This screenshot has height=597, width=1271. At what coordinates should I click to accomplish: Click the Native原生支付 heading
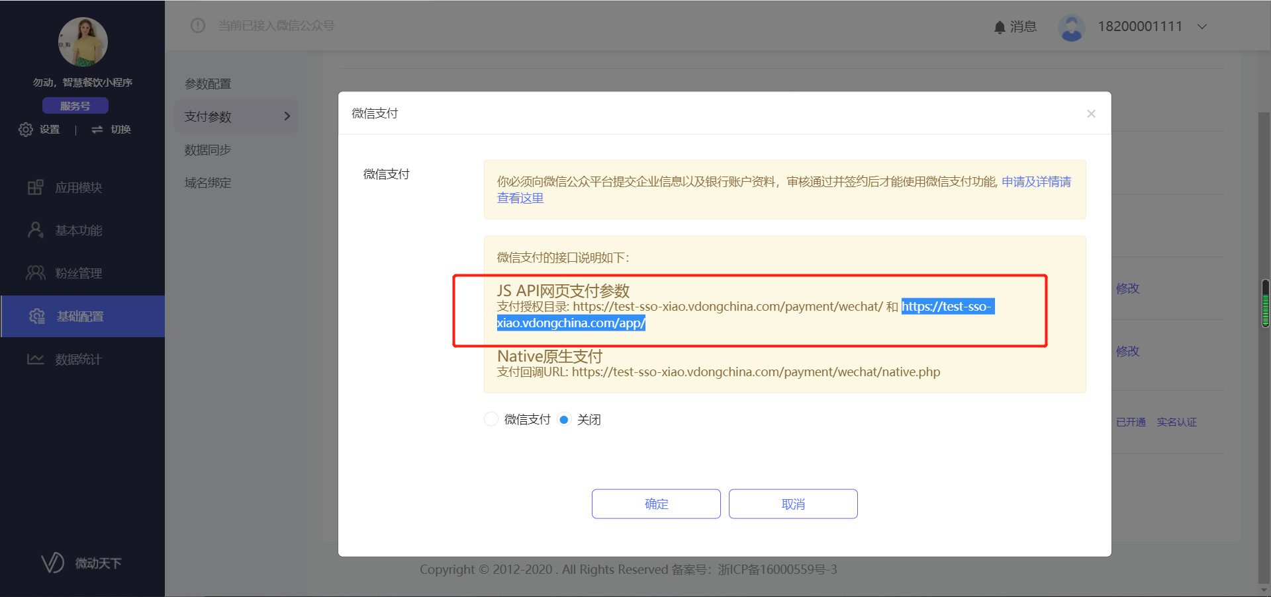550,356
